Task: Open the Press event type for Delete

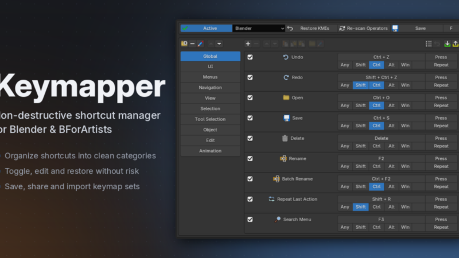Action: 441,138
